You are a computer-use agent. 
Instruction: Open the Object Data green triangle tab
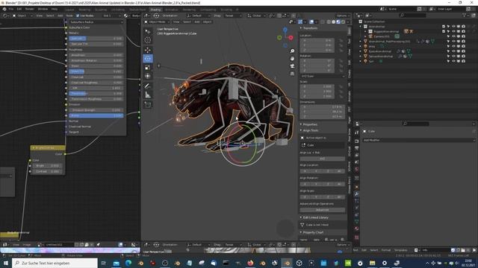[356, 222]
